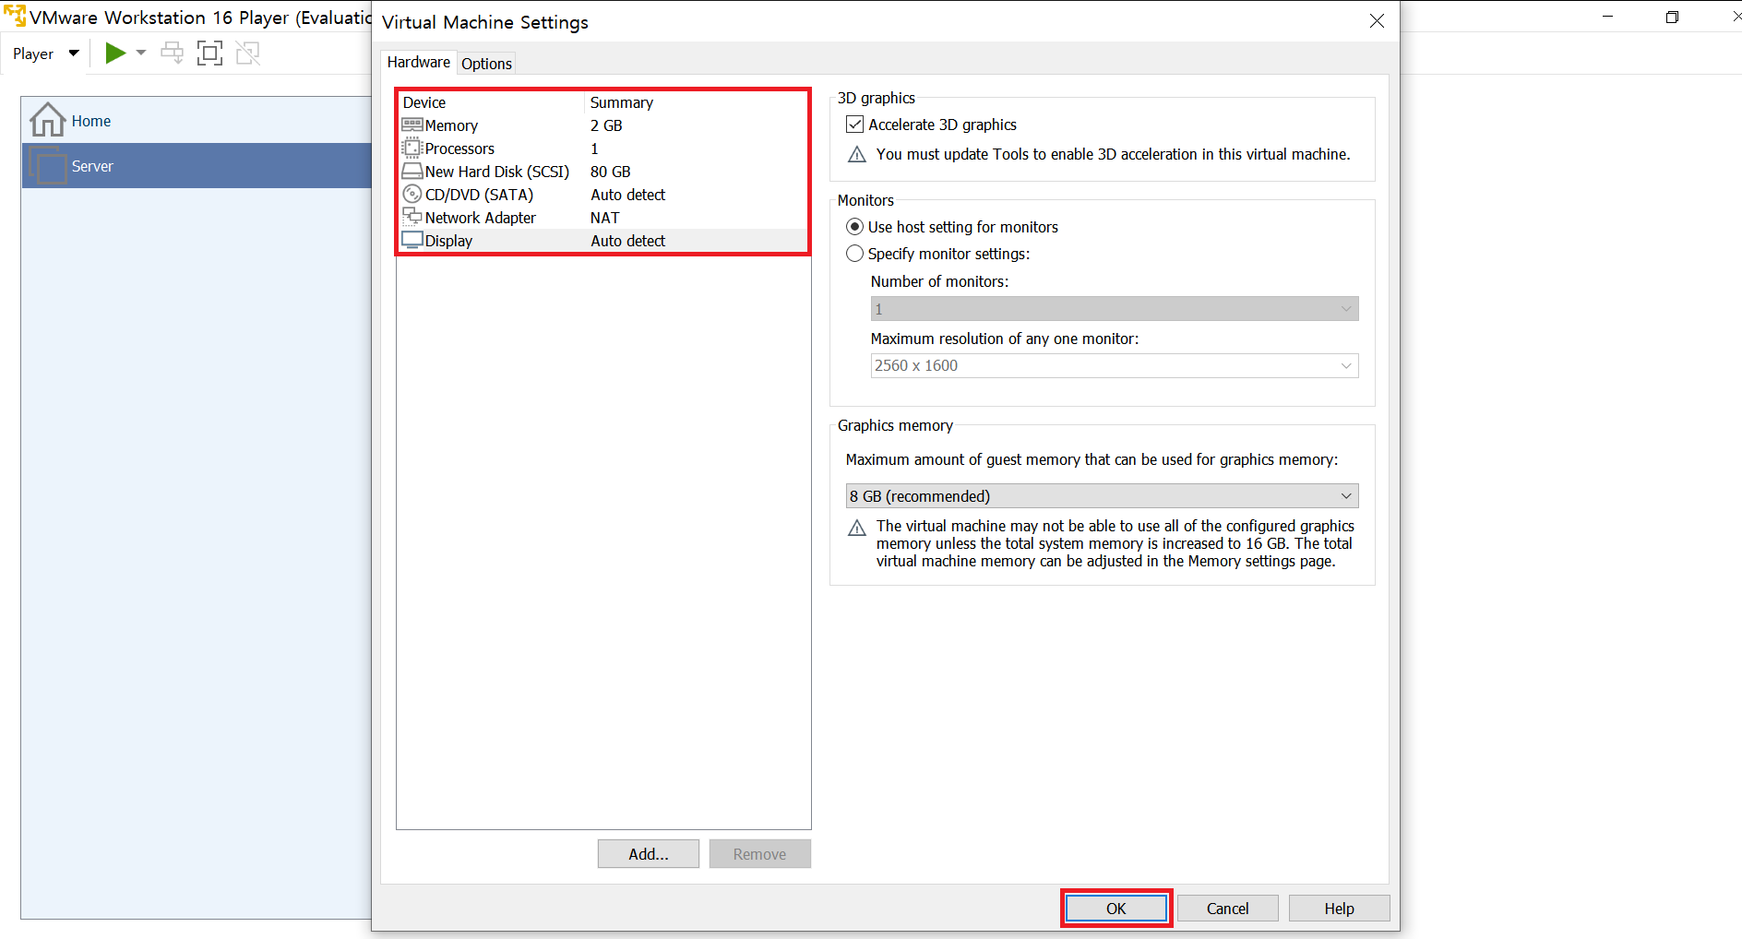This screenshot has width=1742, height=939.
Task: Click the Network Adapter device icon
Action: click(412, 217)
